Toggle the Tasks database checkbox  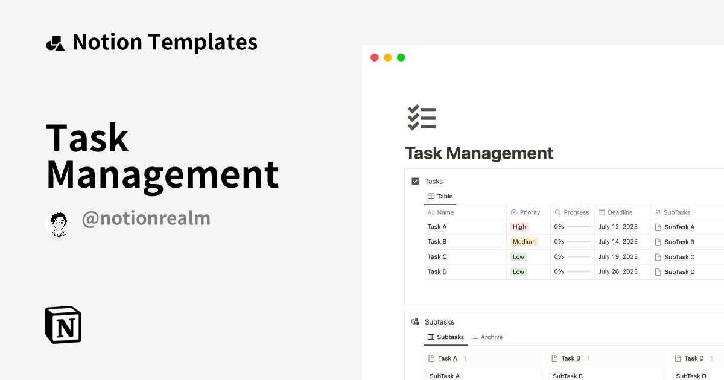[x=414, y=181]
